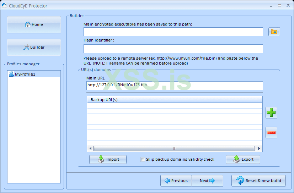294x193 pixels.
Task: Proceed with the Next button
Action: [x=207, y=181]
